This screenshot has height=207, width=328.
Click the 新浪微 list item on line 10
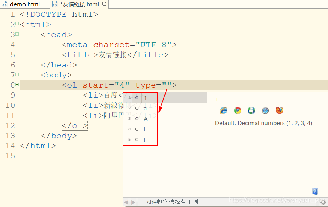114,105
